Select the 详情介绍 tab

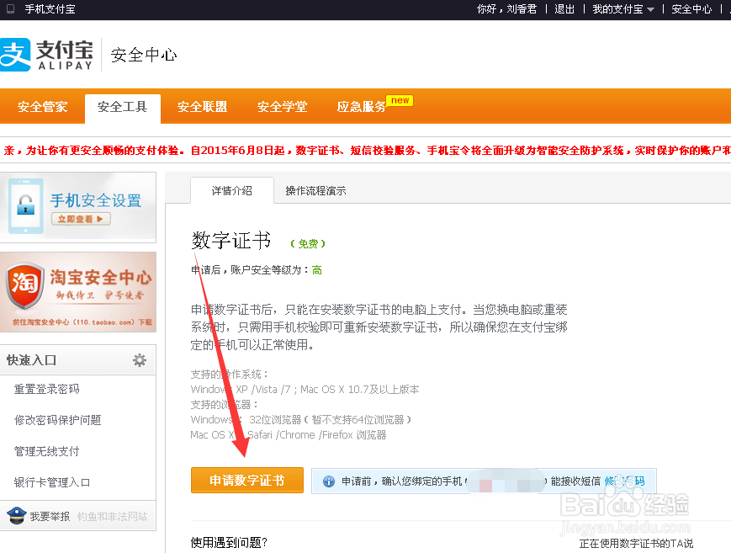click(231, 190)
